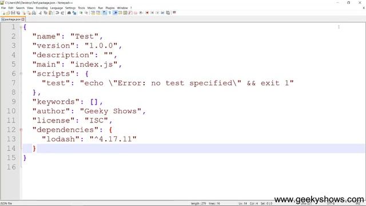
Task: Open the Plugins menu
Action: [x=110, y=8]
